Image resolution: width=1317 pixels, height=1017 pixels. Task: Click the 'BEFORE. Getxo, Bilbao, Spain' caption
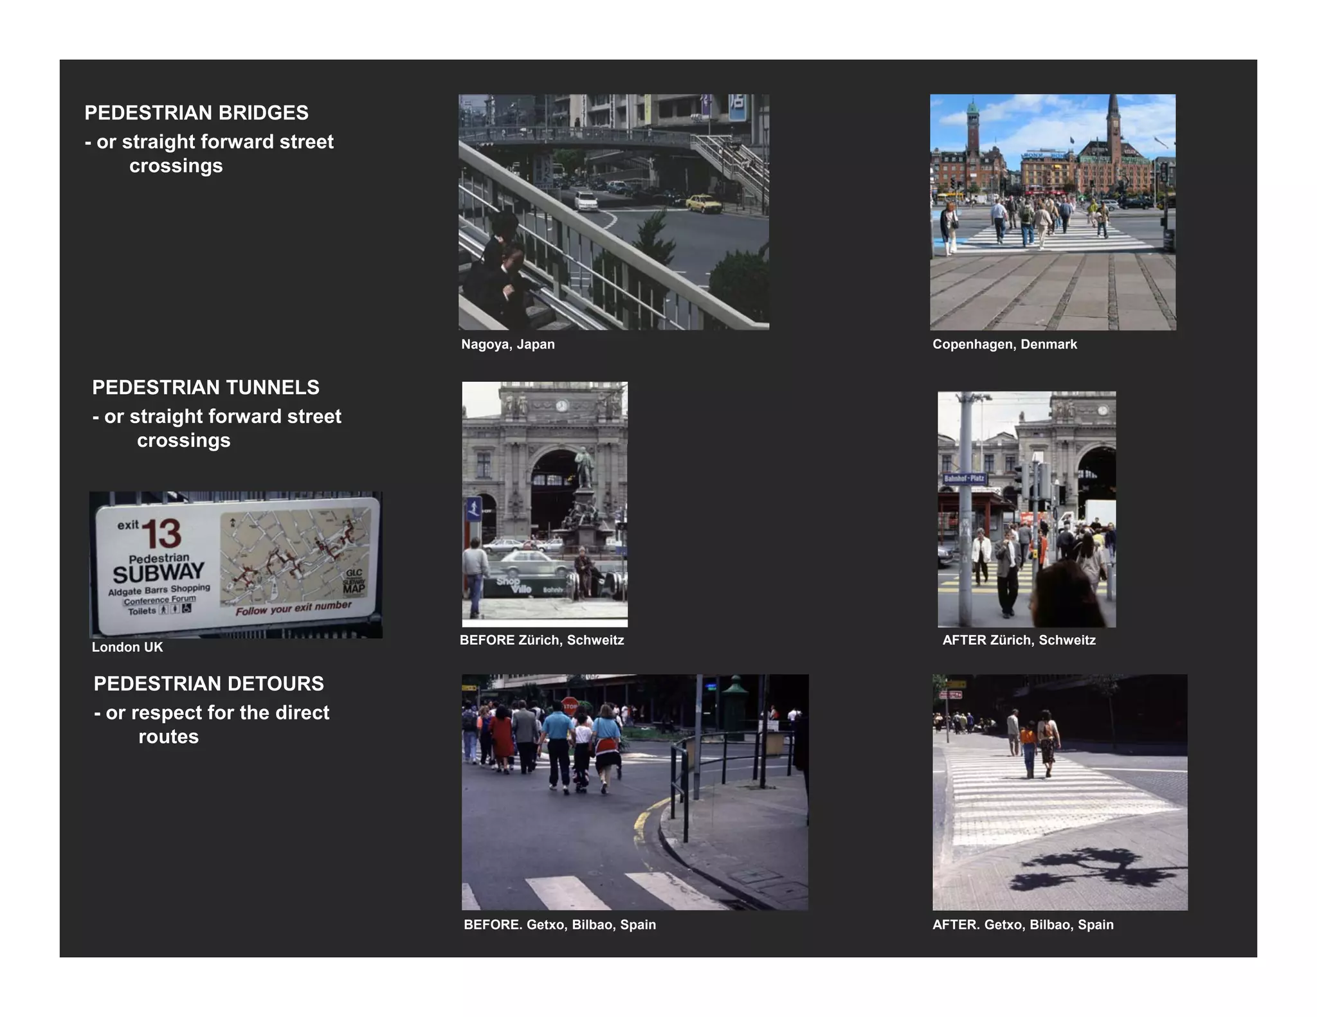[559, 925]
